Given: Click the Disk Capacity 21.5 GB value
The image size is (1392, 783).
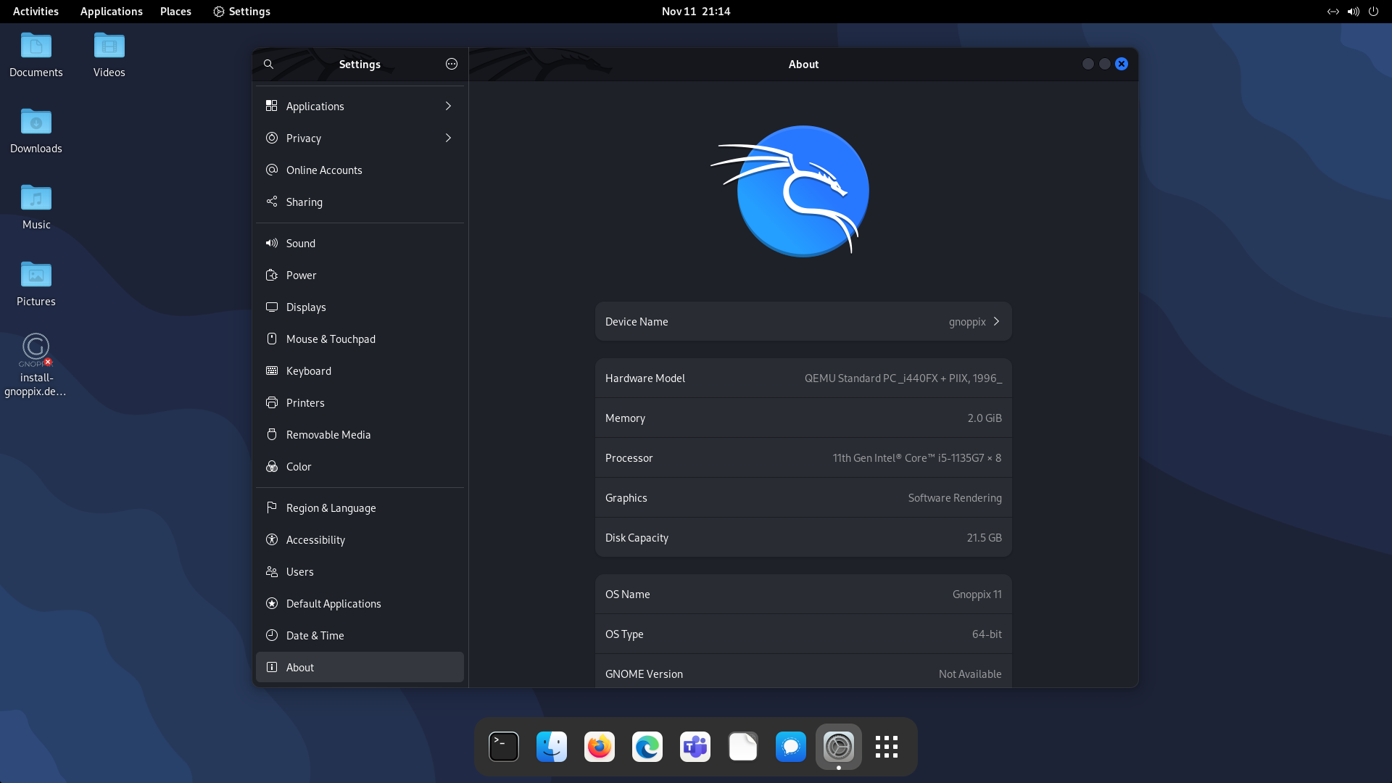Looking at the screenshot, I should tap(984, 538).
